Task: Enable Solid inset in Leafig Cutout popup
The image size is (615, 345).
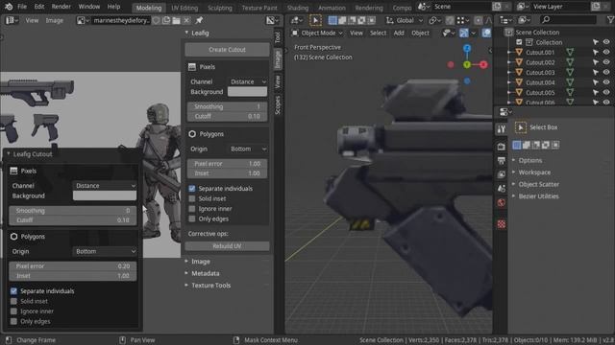Action: [x=13, y=301]
